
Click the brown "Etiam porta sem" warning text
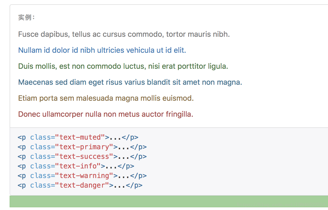pyautogui.click(x=106, y=98)
